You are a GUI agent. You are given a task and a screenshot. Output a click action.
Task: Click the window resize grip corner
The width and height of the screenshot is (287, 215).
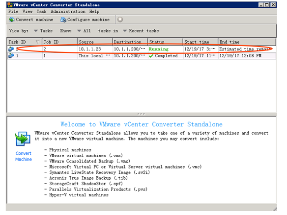coord(275,209)
